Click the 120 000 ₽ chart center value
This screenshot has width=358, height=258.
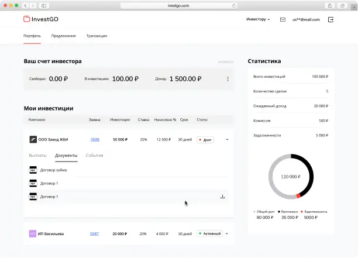click(291, 177)
